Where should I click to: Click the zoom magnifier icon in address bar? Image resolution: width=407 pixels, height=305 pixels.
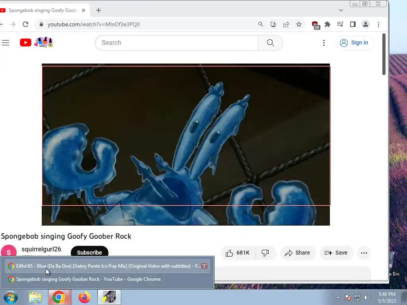(x=261, y=24)
